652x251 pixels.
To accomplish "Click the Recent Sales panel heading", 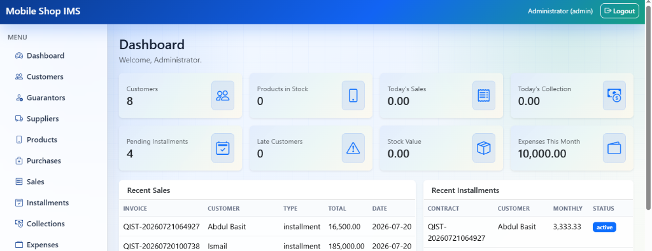I will [x=148, y=190].
